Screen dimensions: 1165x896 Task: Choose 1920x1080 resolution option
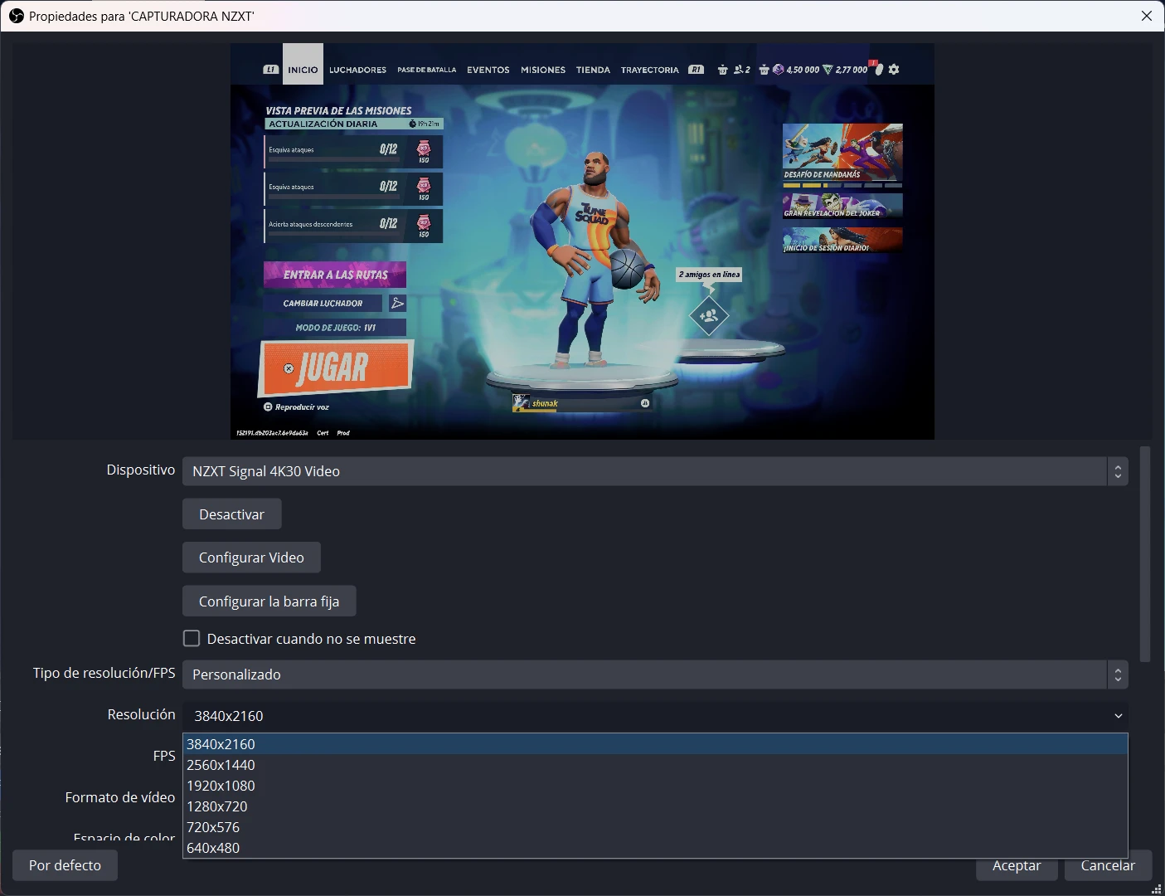click(655, 786)
